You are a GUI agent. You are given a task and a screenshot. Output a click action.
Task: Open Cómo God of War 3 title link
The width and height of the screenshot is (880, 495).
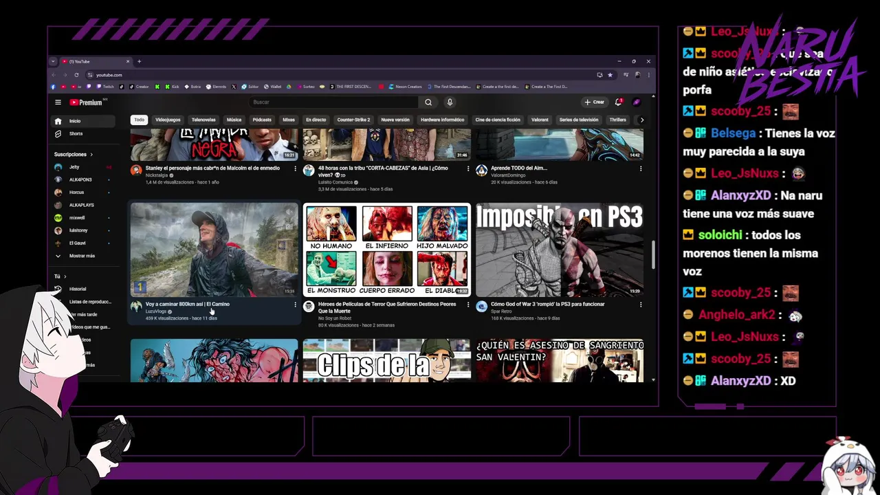pyautogui.click(x=548, y=304)
